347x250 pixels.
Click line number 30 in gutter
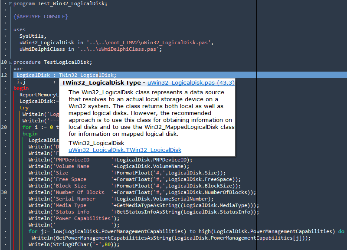click(4, 192)
